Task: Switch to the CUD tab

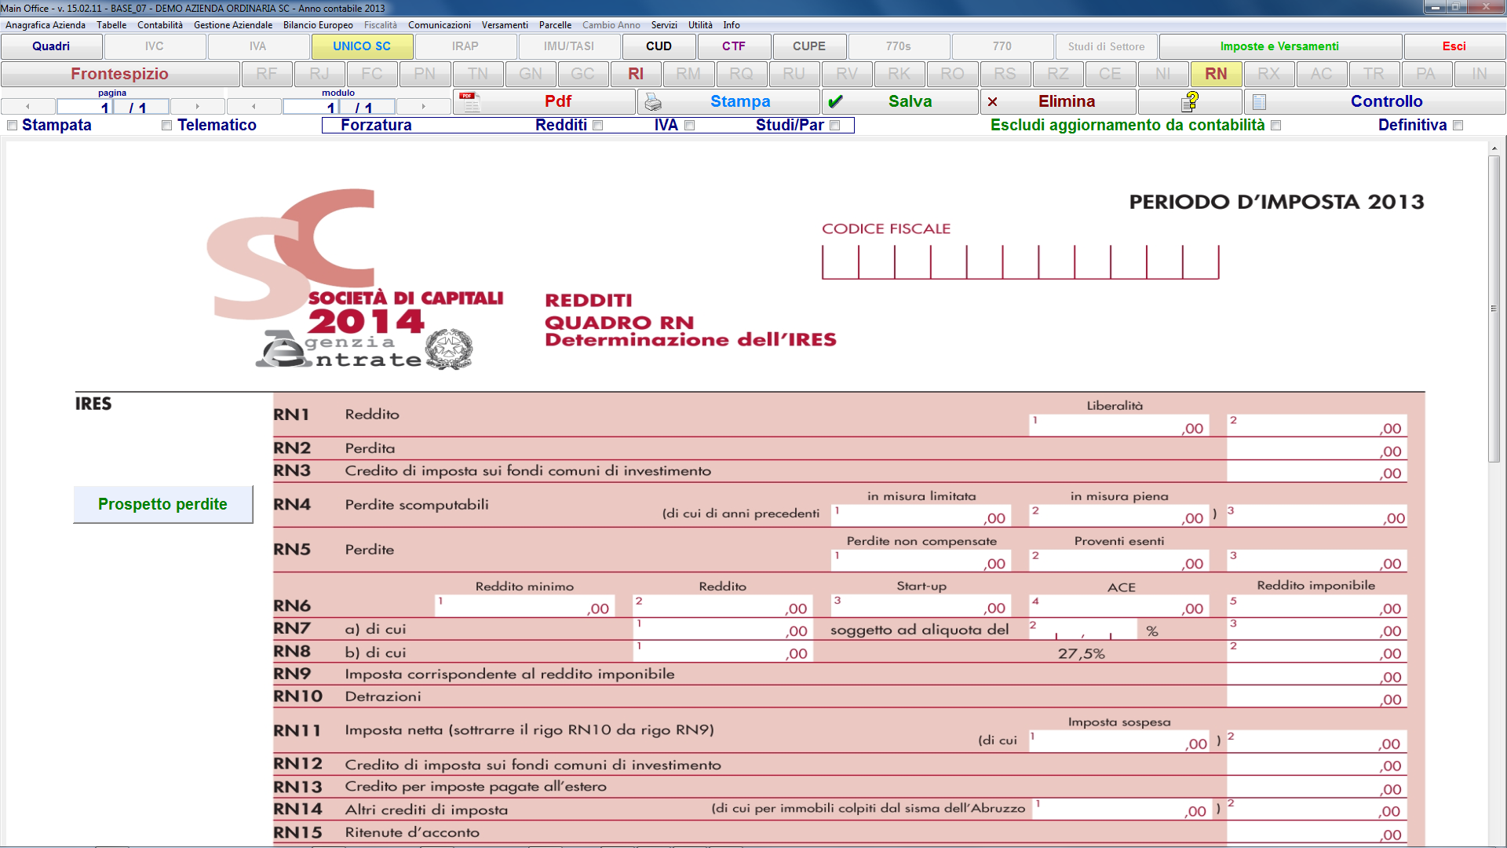Action: coord(659,46)
